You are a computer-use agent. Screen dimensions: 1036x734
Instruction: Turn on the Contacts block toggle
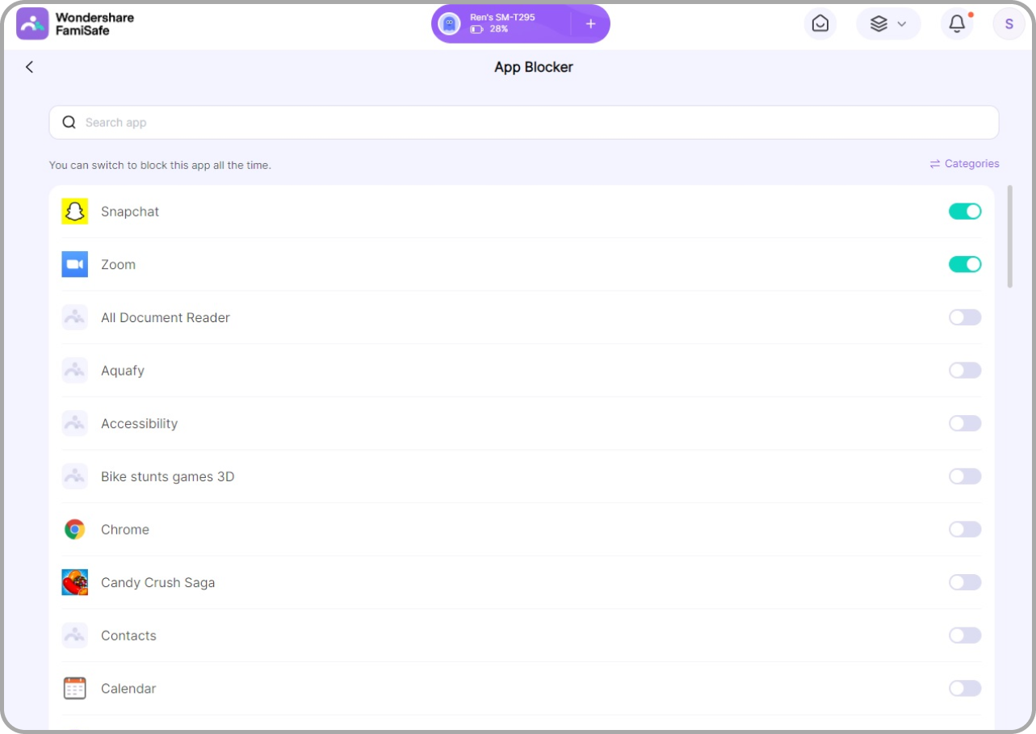coord(965,635)
